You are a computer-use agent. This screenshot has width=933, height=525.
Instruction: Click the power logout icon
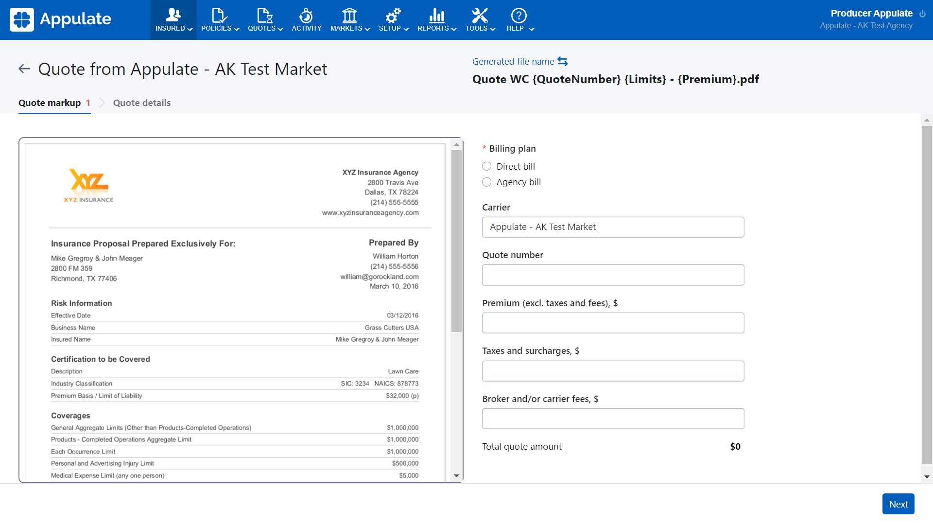tap(922, 14)
